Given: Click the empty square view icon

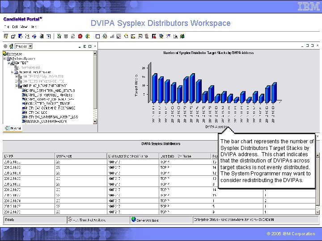Looking at the screenshot, I should click(98, 36).
